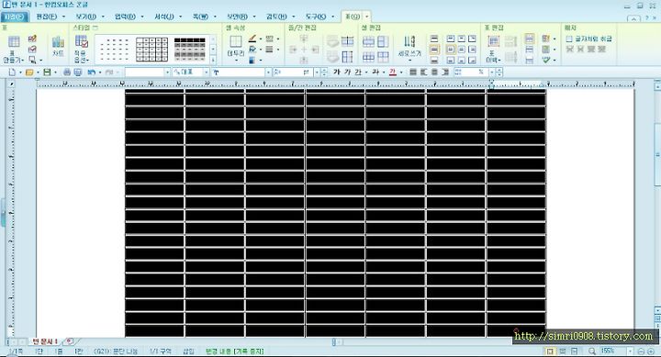The image size is (661, 357).
Task: Open the font name combo box
Action: point(241,73)
